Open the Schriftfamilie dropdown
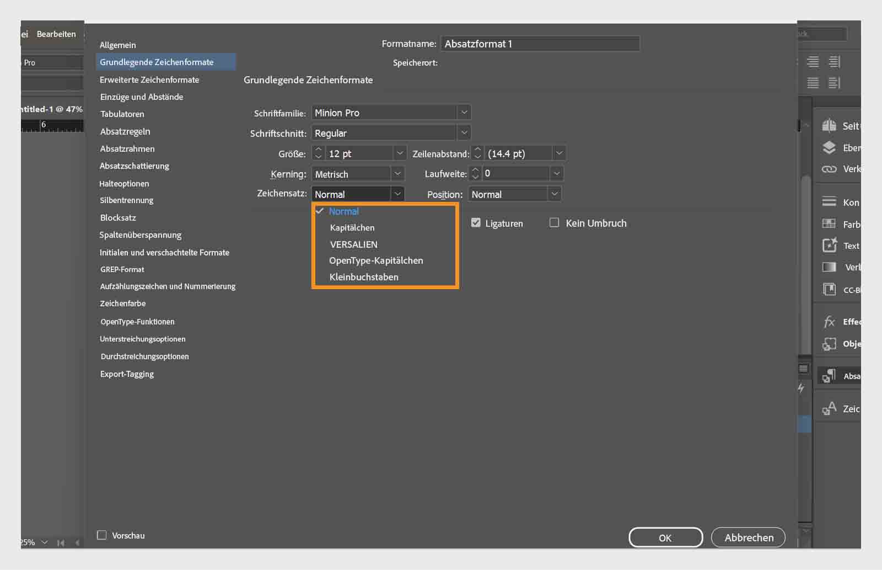 click(x=465, y=112)
